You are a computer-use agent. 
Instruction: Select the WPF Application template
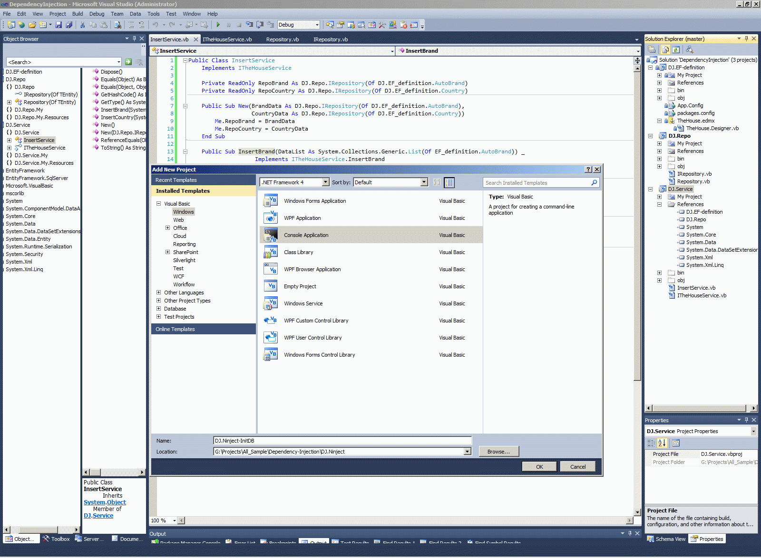(x=371, y=218)
